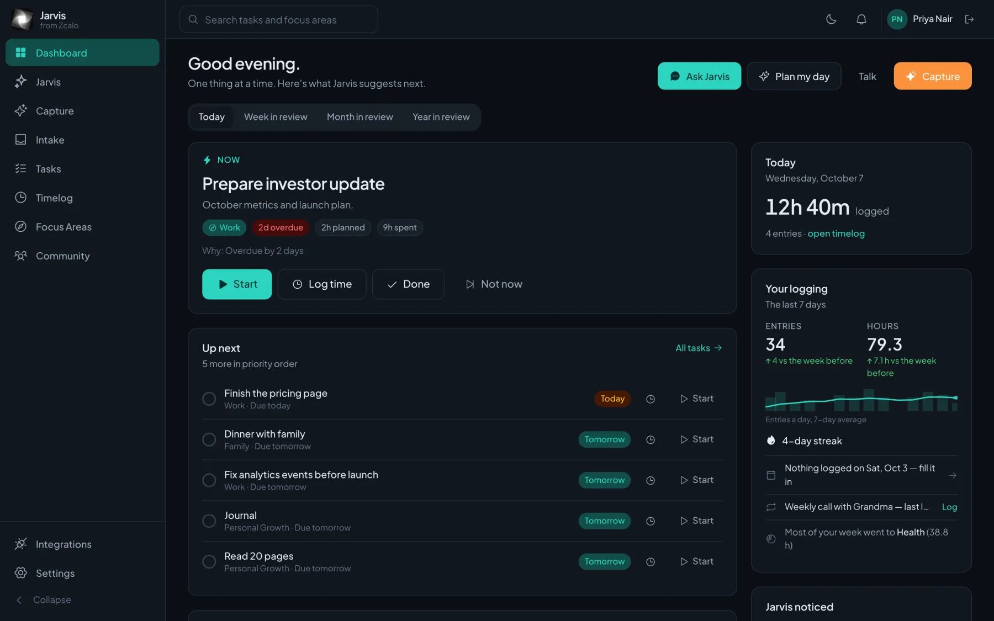Screen dimensions: 994x621
Task: Open log time clock for Read 20 pages
Action: [651, 561]
